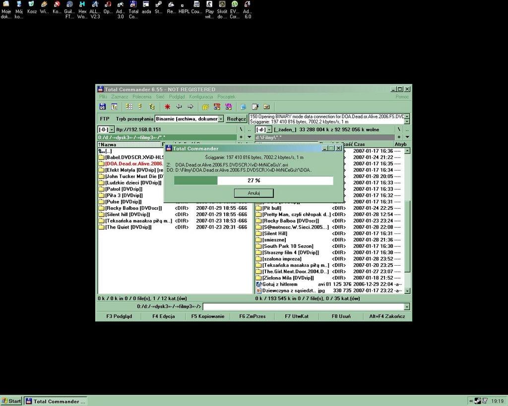
Task: Click the right panel vertical scrollbar
Action: coord(407,221)
